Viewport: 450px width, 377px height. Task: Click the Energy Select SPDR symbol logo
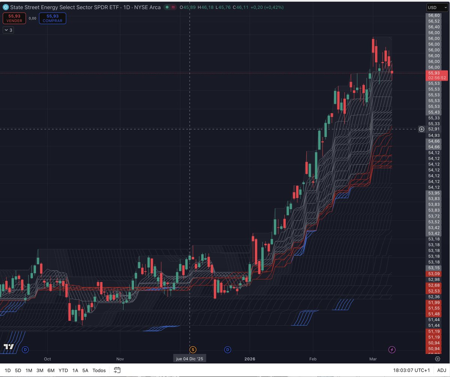(6, 7)
